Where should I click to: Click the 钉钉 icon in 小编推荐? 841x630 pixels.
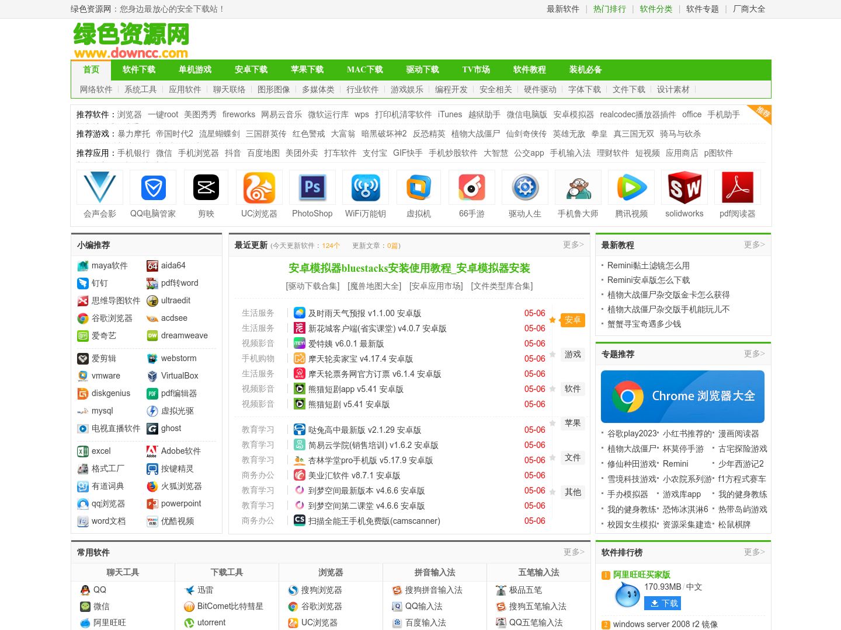[83, 283]
